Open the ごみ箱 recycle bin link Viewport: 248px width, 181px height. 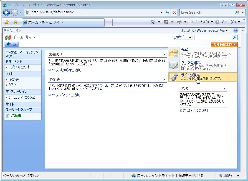tap(16, 116)
